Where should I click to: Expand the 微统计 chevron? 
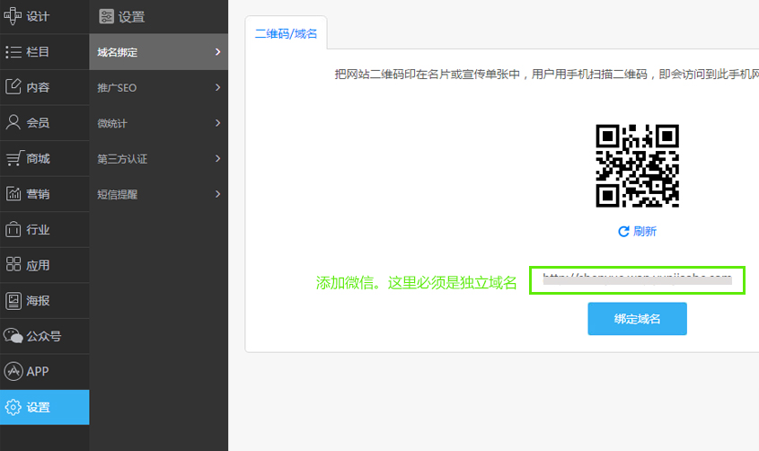(218, 123)
